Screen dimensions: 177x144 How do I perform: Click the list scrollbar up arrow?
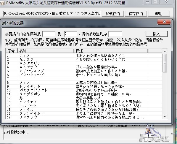point(165,51)
